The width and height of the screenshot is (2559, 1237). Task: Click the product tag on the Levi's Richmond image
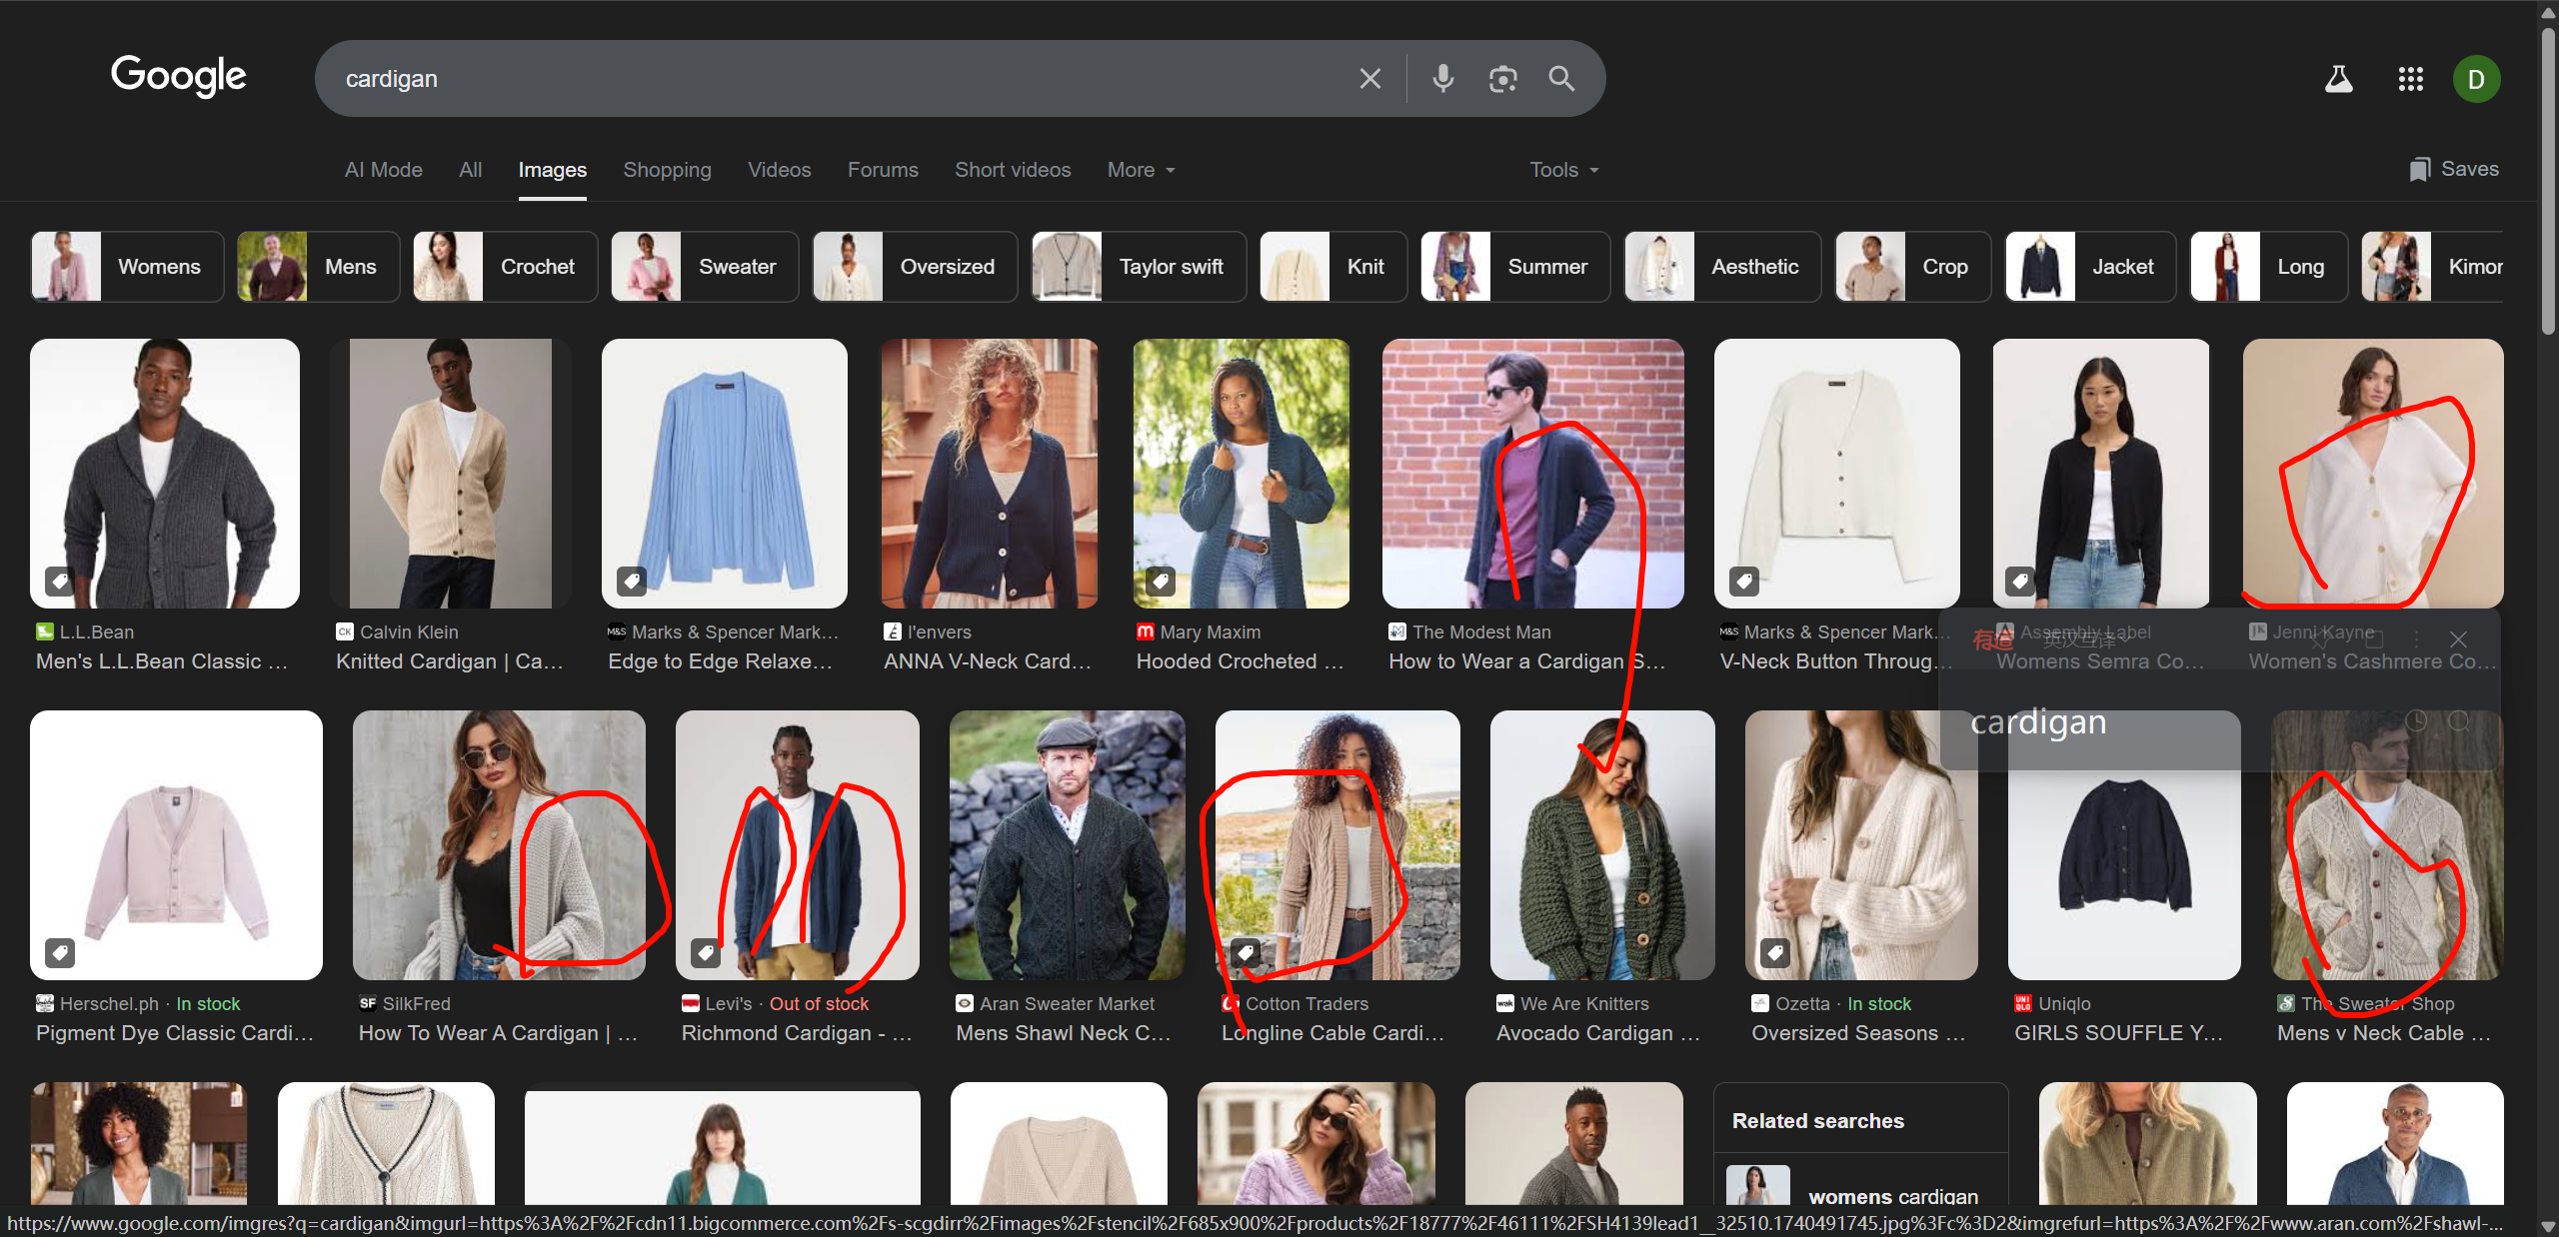tap(706, 952)
